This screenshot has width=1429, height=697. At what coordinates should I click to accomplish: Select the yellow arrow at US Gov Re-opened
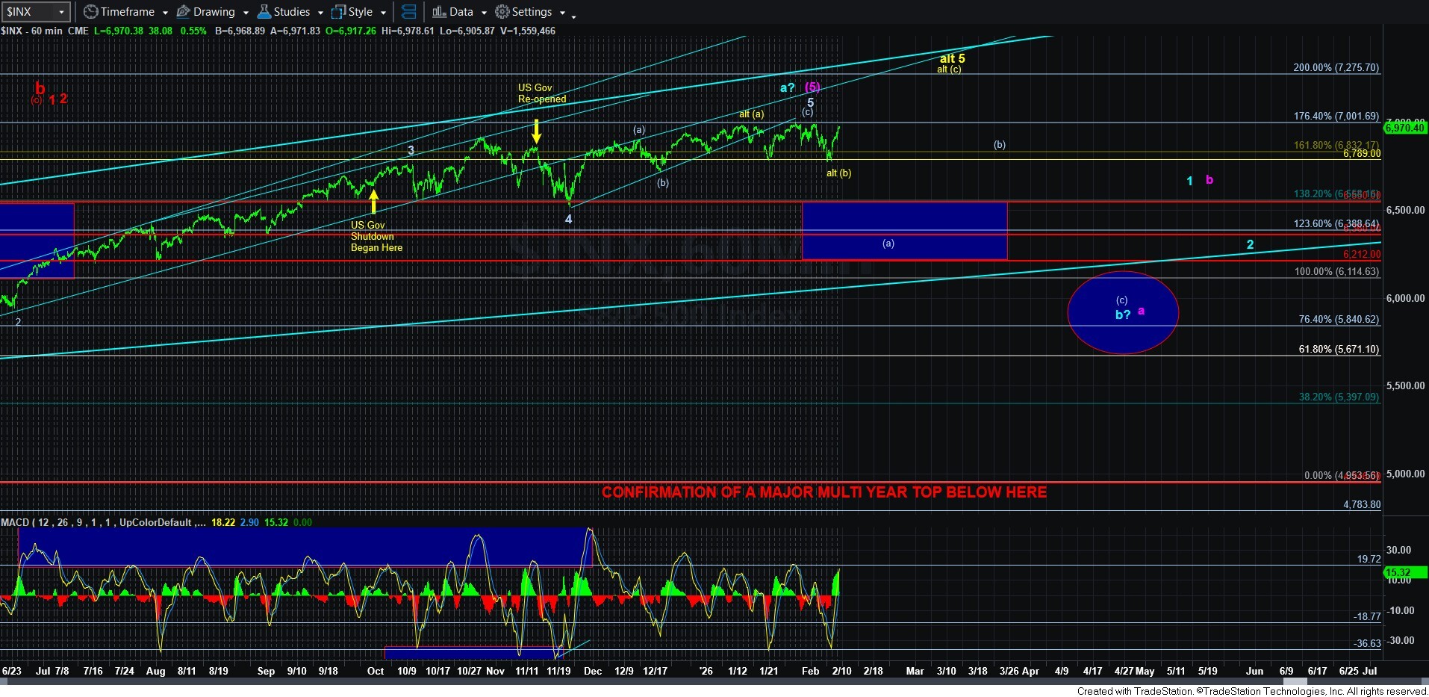pos(536,131)
